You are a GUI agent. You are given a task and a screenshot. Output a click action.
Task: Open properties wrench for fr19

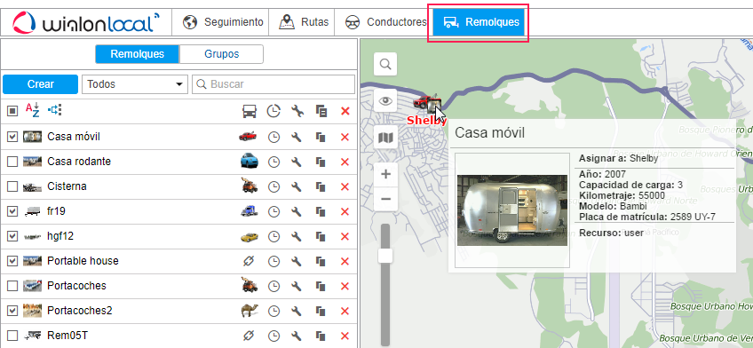pos(297,211)
